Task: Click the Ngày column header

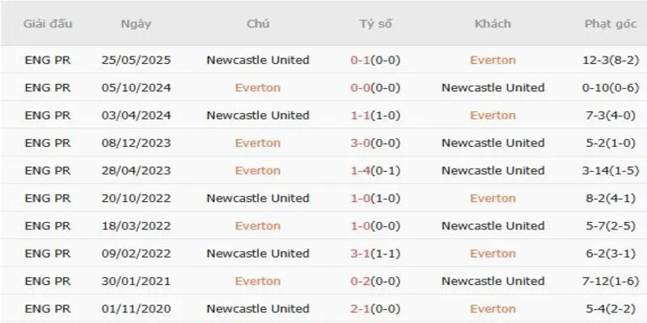Action: (134, 24)
